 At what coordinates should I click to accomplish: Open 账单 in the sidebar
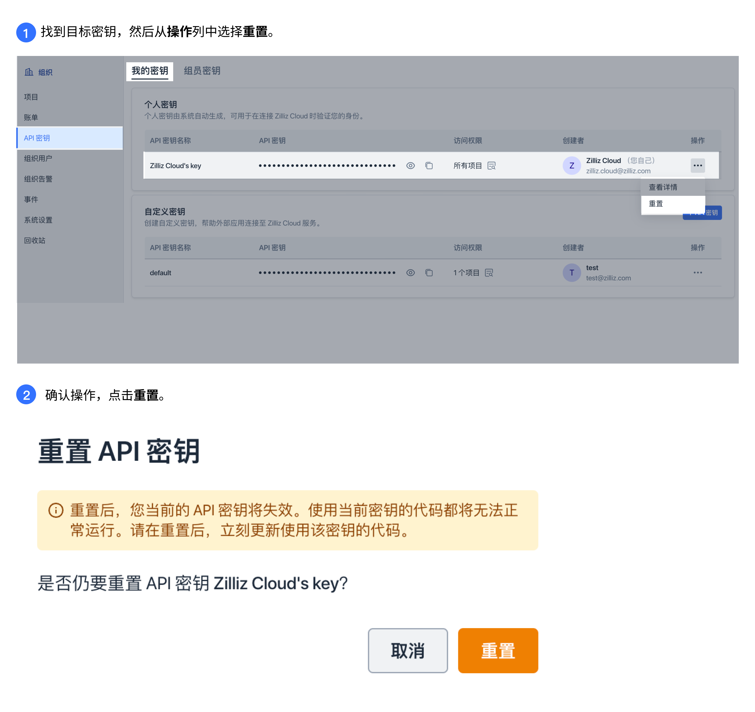point(70,117)
